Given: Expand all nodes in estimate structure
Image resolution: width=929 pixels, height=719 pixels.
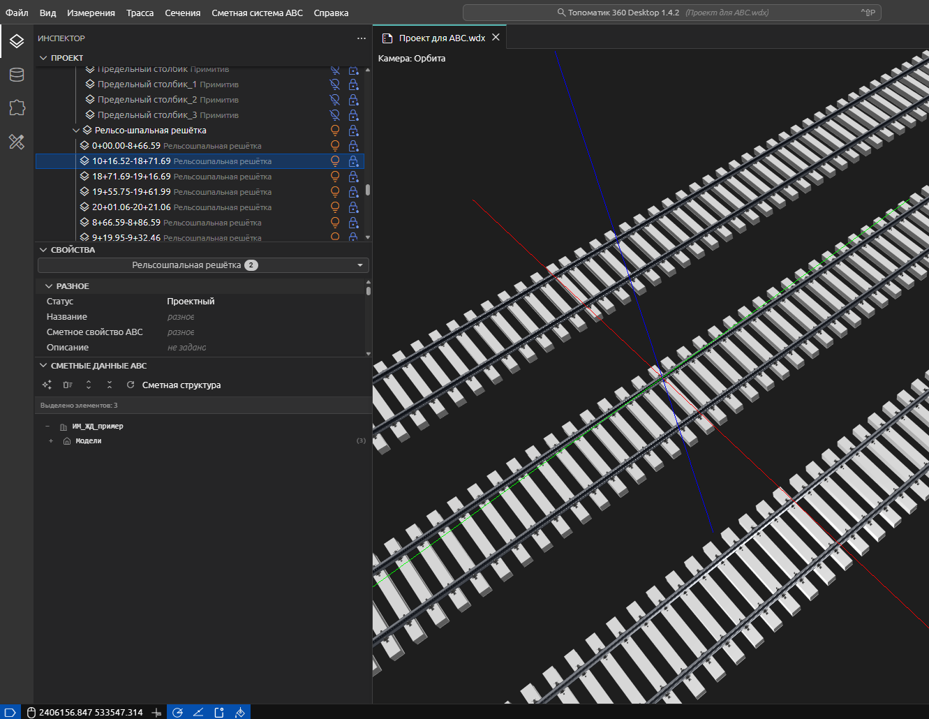Looking at the screenshot, I should (x=89, y=385).
